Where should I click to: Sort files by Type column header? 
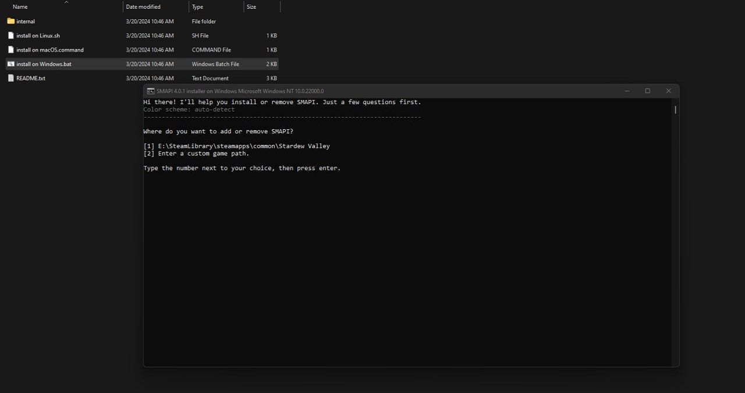tap(198, 7)
